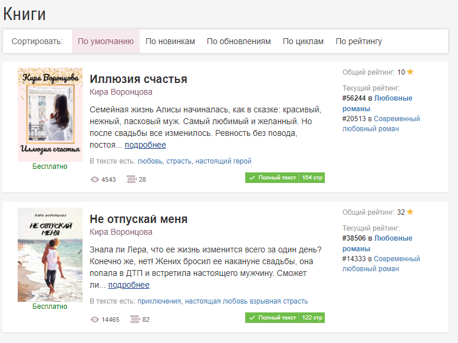458x343 pixels.
Task: Sort books by По новинкам
Action: 170,41
